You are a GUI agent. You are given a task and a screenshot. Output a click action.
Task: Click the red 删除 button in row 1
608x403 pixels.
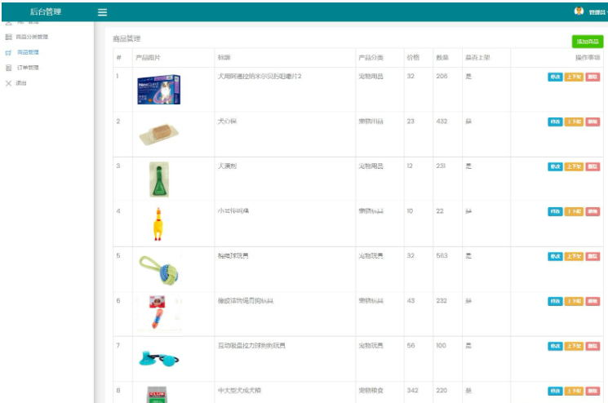pyautogui.click(x=592, y=77)
